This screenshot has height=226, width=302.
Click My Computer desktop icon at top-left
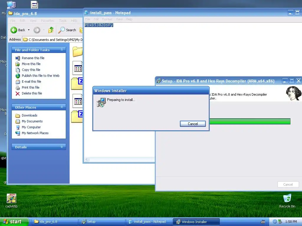[12, 5]
